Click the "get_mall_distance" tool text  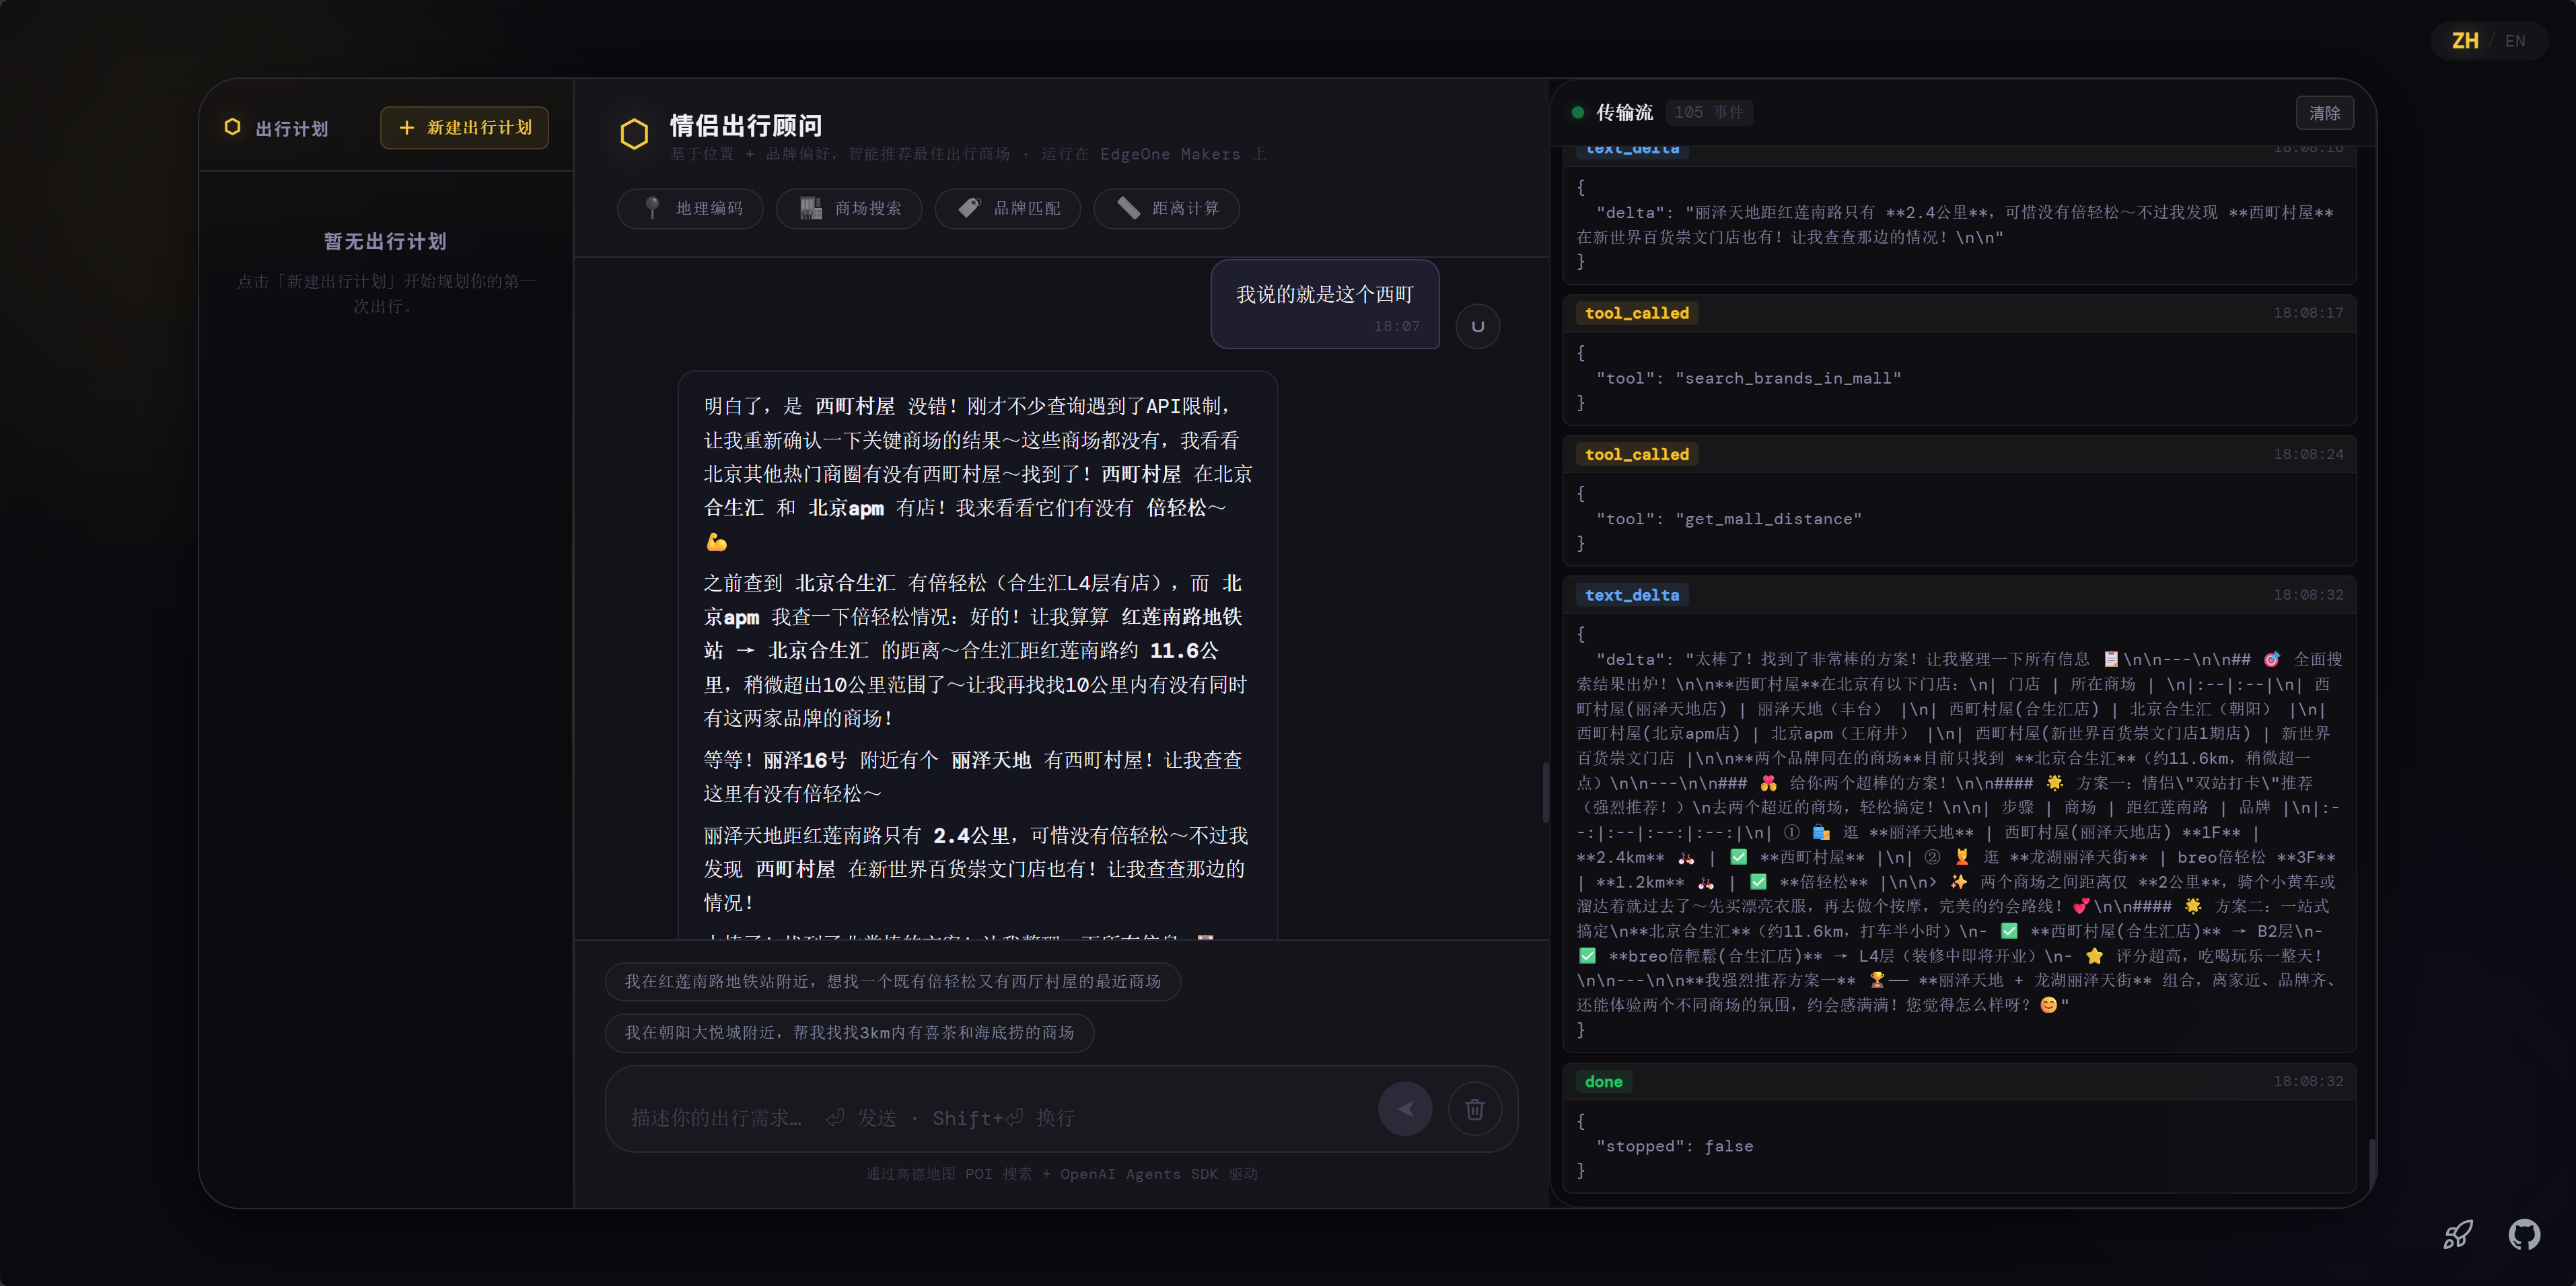pyautogui.click(x=1768, y=519)
